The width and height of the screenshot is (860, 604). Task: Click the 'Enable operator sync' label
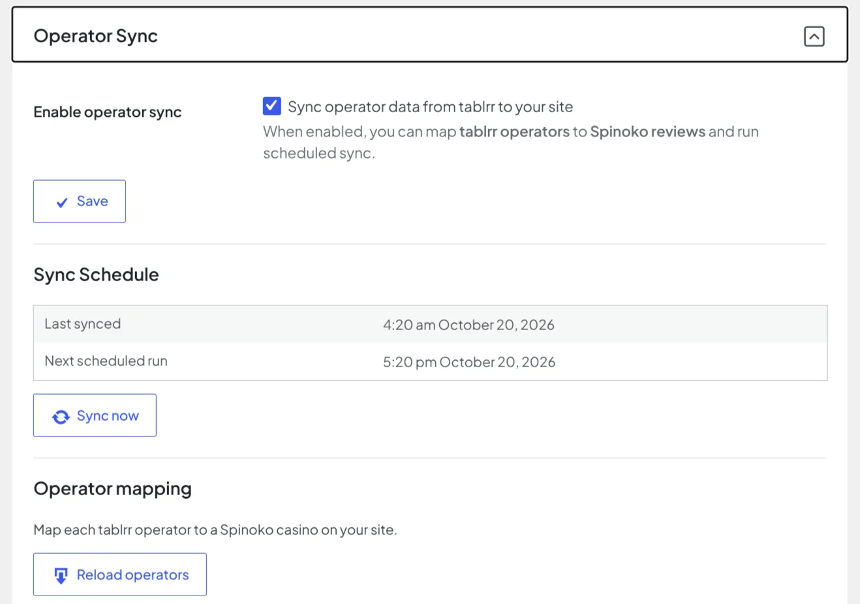coord(108,112)
